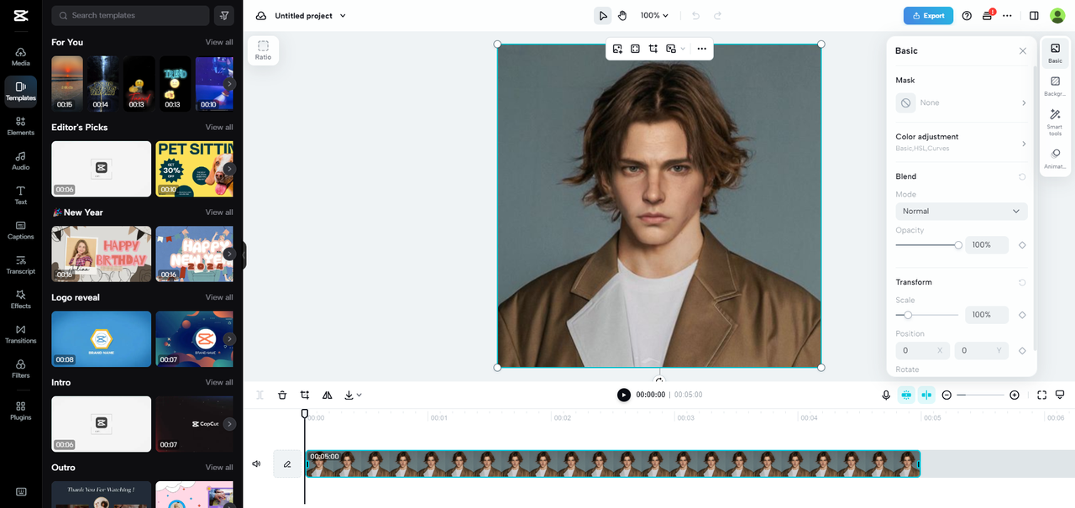The image size is (1075, 508).
Task: Toggle the opacity keyframe diamond
Action: pyautogui.click(x=1022, y=245)
